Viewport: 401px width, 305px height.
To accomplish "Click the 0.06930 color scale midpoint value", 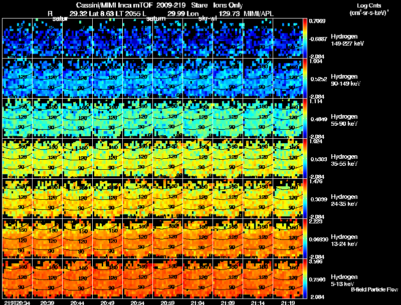I will (x=319, y=239).
